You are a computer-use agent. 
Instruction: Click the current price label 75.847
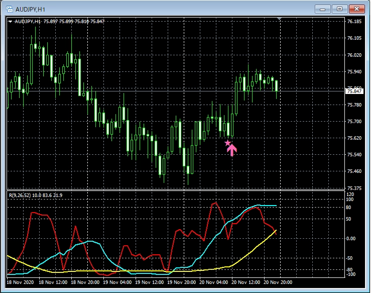click(354, 91)
